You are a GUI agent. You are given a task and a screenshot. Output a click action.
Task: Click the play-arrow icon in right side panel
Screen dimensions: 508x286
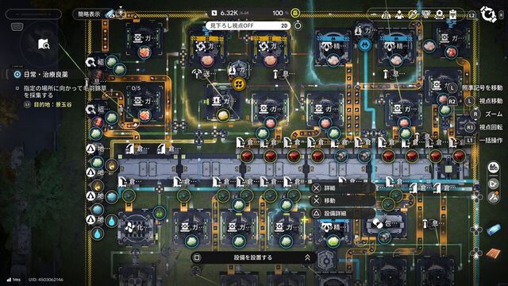(x=493, y=184)
